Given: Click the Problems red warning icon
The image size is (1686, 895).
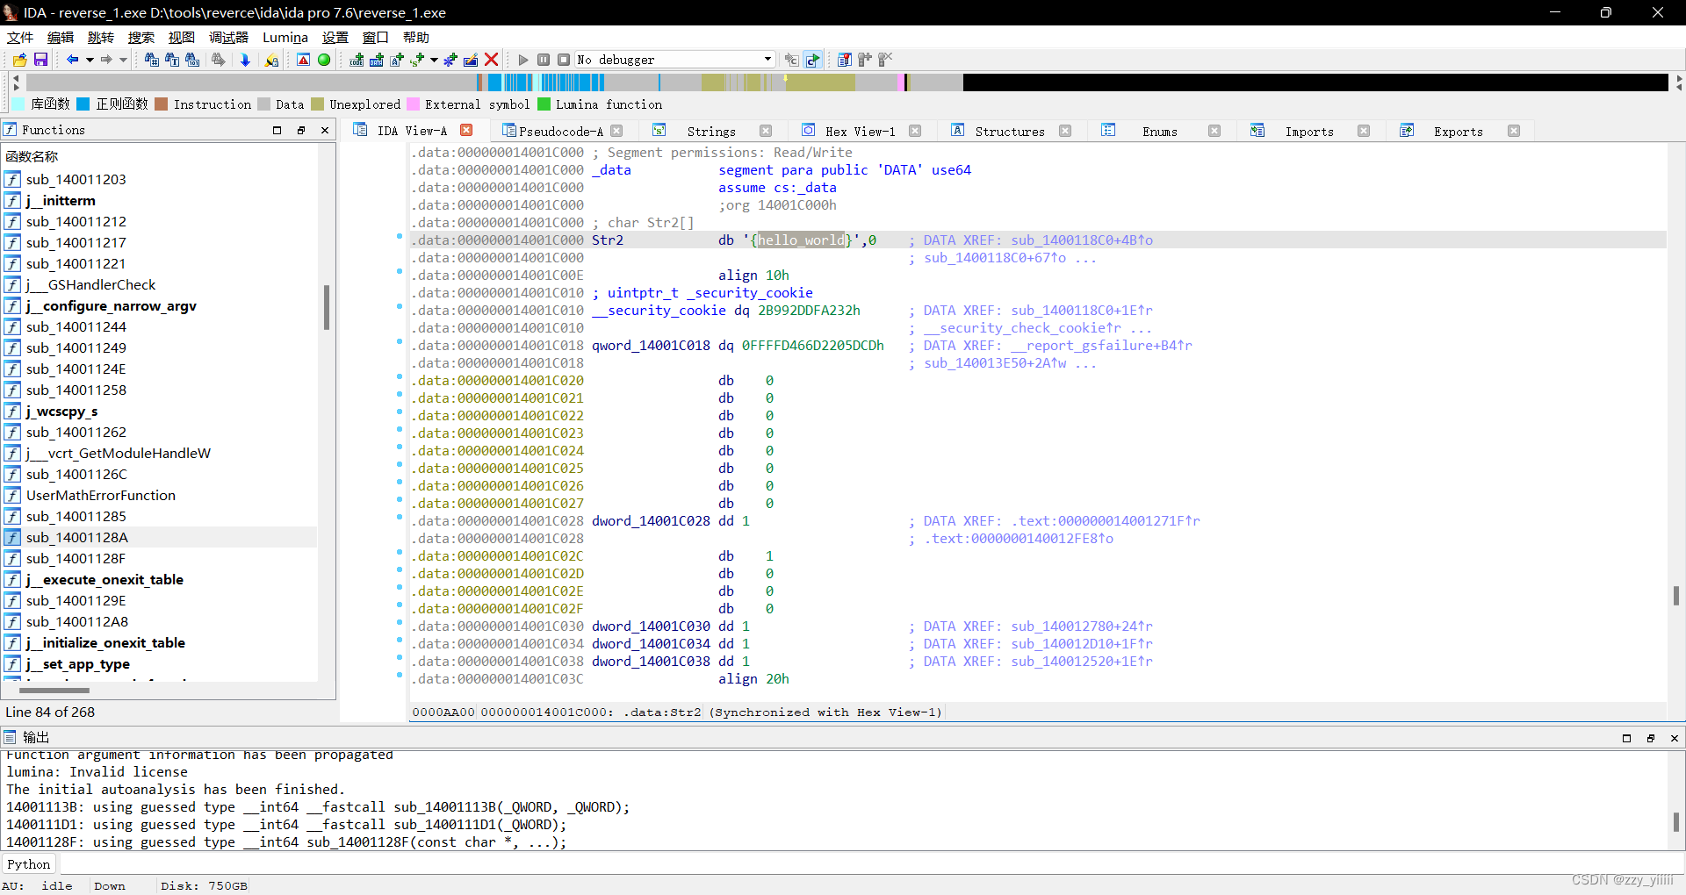Looking at the screenshot, I should pos(304,60).
